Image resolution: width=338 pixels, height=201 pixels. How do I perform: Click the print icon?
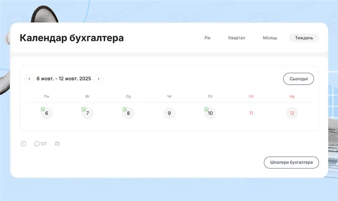(57, 144)
